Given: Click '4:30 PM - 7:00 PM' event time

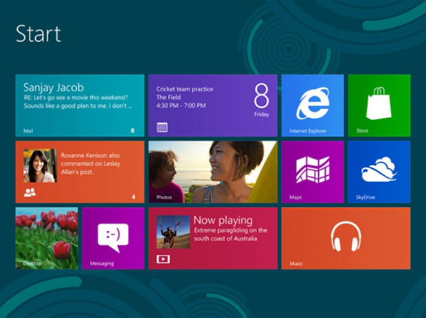Looking at the screenshot, I should click(181, 105).
